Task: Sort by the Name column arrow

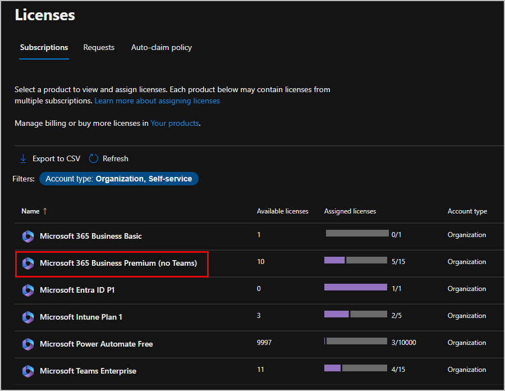Action: [x=45, y=211]
